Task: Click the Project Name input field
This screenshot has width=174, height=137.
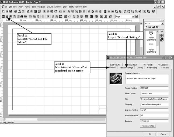Action: tap(154, 93)
